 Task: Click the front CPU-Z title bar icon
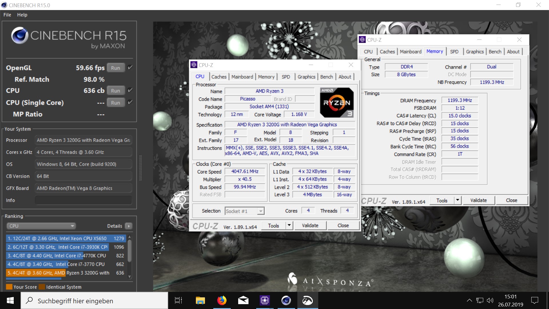(x=194, y=65)
